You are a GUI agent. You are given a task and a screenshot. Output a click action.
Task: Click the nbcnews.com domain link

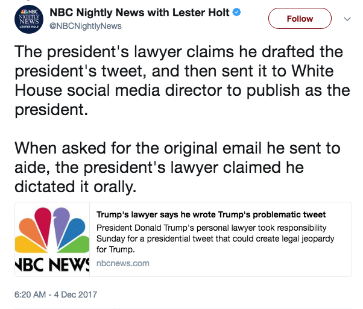tap(123, 263)
